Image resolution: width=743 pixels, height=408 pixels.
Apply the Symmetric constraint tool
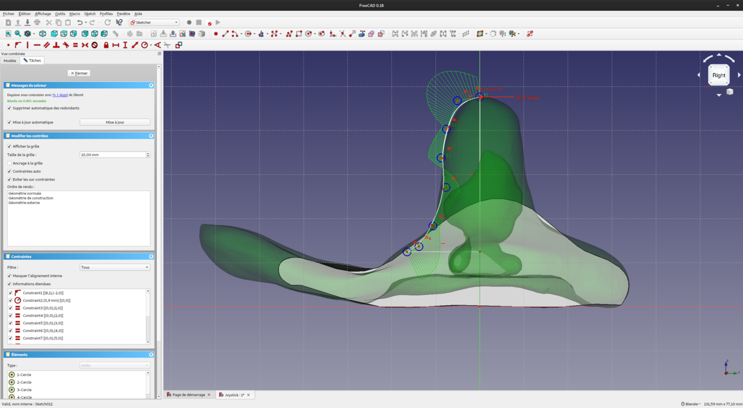click(85, 45)
